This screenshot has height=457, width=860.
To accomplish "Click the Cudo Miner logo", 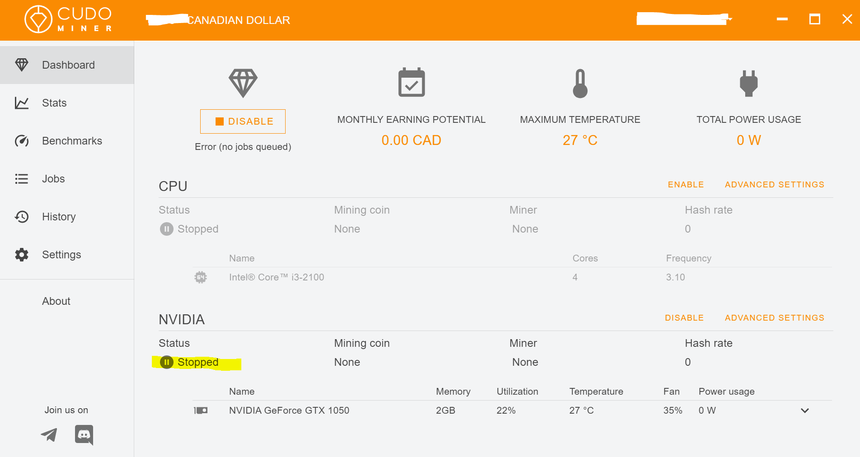I will click(68, 19).
